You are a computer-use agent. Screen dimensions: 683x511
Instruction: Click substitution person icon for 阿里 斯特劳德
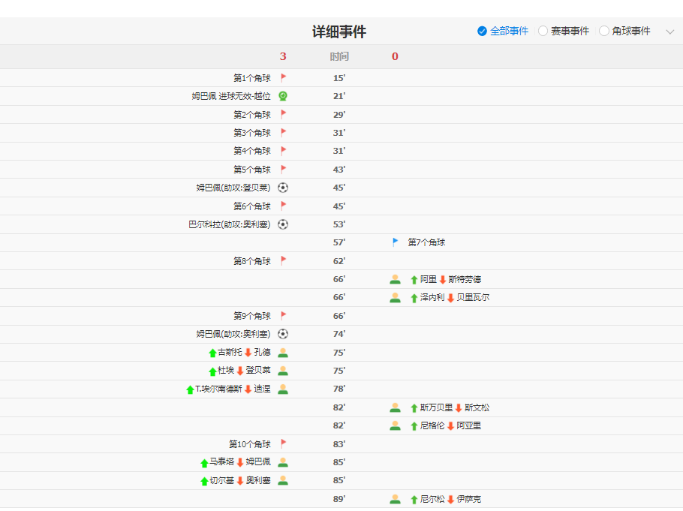point(395,279)
